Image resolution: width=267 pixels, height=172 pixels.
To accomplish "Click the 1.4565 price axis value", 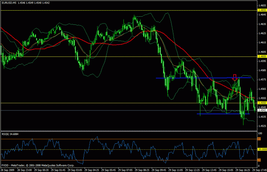I will (x=262, y=89).
